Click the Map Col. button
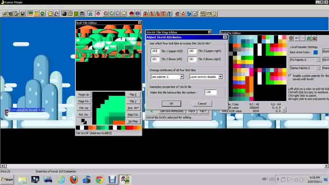The height and width of the screenshot is (185, 329). point(133,115)
